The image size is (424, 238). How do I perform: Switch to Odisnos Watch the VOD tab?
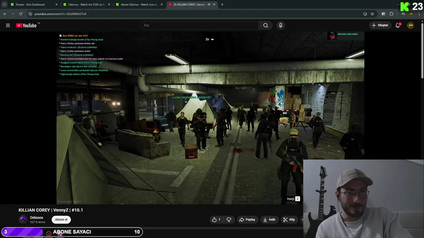coord(85,5)
